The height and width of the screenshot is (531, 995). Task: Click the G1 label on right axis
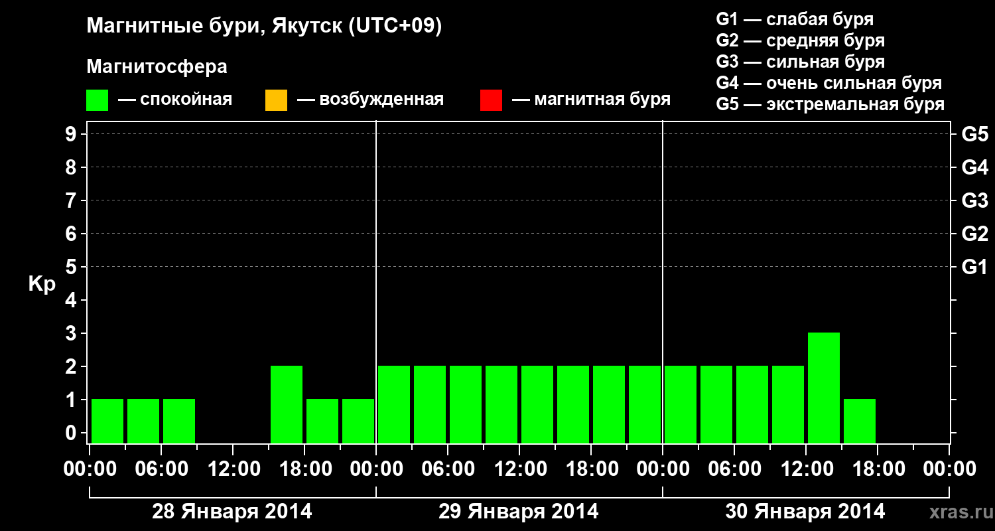click(974, 267)
